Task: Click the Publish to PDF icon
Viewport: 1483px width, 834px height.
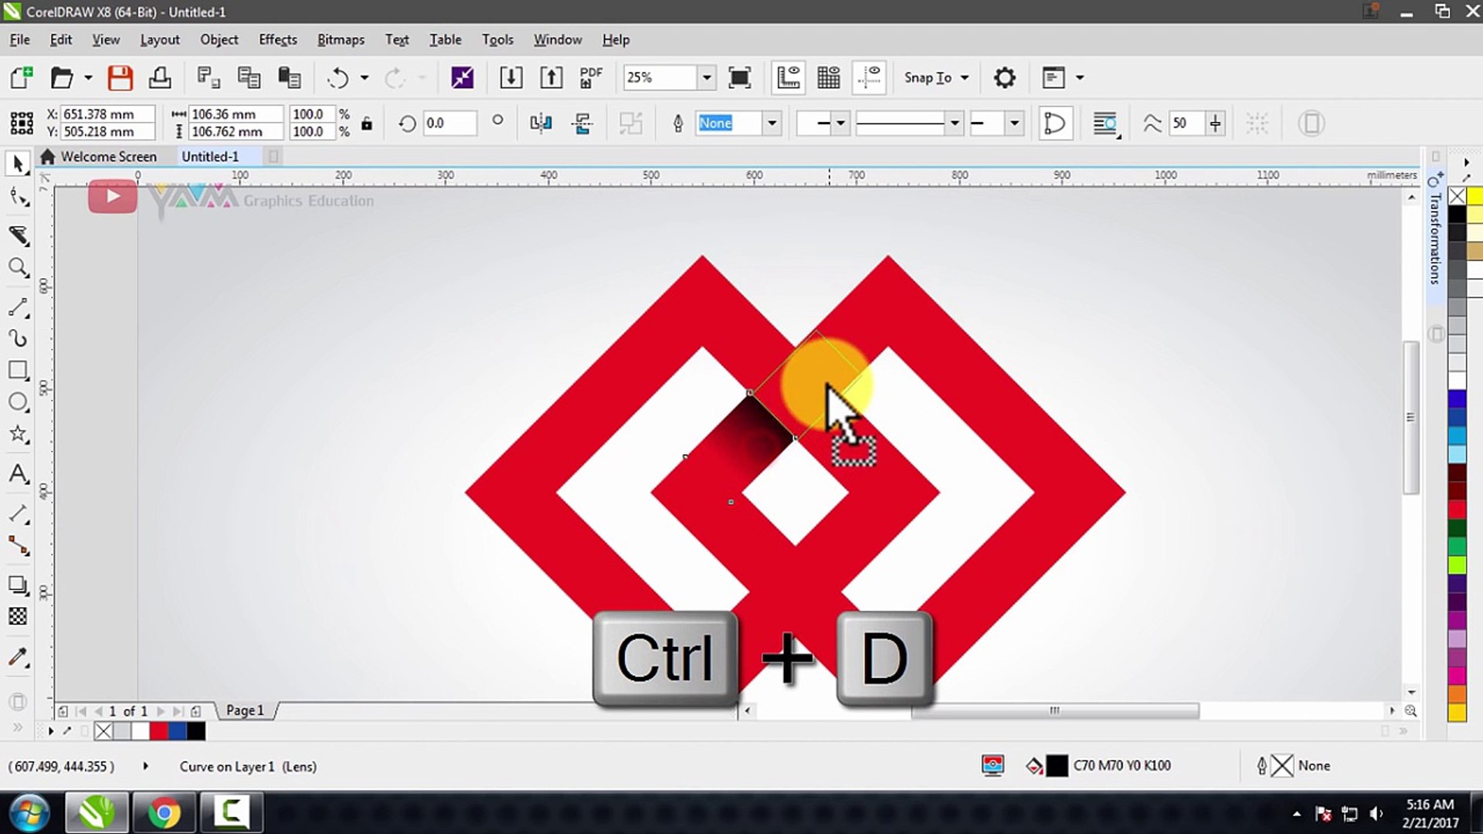Action: [x=591, y=78]
